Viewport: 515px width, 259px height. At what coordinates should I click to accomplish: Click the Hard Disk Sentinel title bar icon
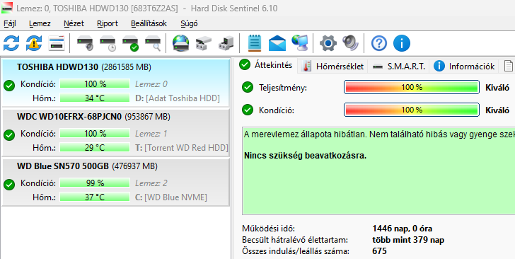pos(7,8)
